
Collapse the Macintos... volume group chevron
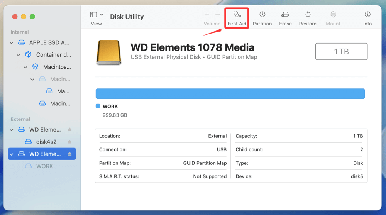pos(25,67)
